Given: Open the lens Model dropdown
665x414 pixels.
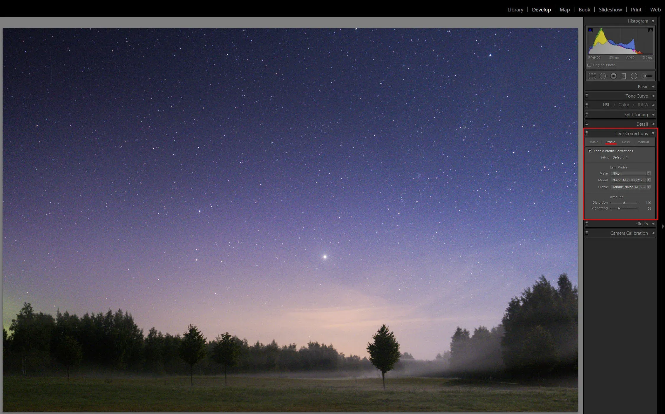Looking at the screenshot, I should point(631,180).
